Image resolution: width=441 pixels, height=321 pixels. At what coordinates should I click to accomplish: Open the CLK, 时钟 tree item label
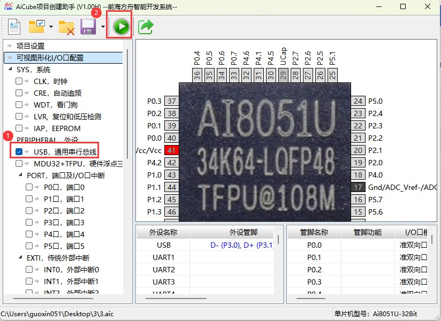(50, 81)
